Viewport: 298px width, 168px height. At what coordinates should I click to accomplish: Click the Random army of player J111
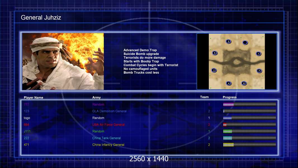[98, 131]
